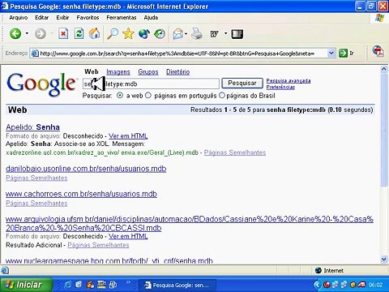Click 'Páginas Semelhantes' next to xadrezonline URL
The width and height of the screenshot is (389, 292).
click(235, 152)
